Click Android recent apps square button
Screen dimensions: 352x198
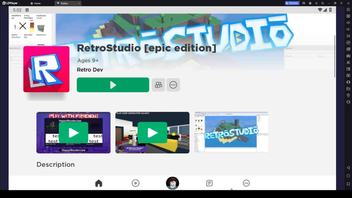[348, 184]
